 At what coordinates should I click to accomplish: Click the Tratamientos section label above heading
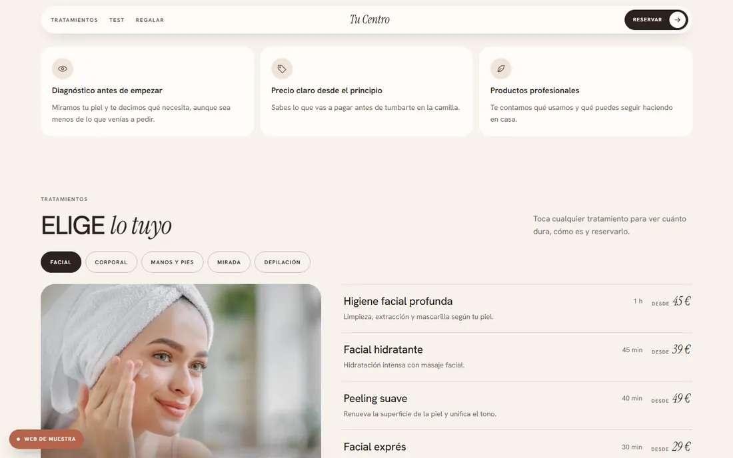click(x=64, y=199)
